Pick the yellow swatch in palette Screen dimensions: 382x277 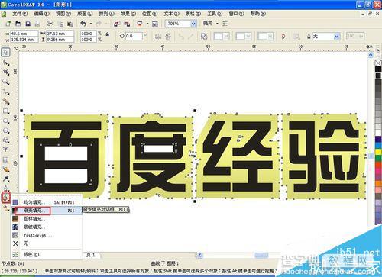tap(378, 152)
